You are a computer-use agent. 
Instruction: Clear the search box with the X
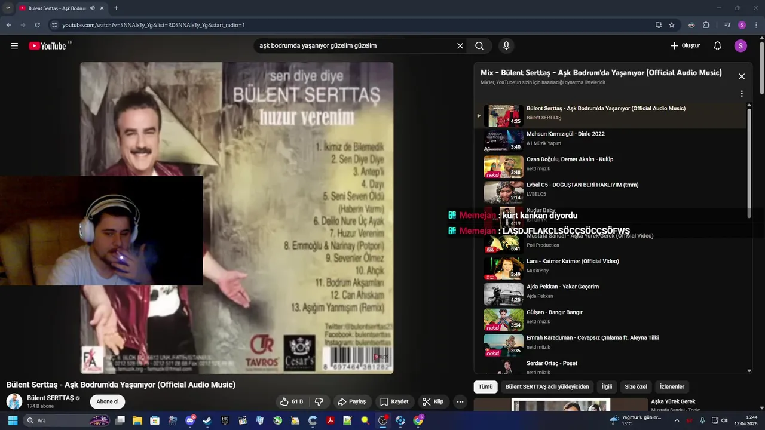tap(460, 46)
